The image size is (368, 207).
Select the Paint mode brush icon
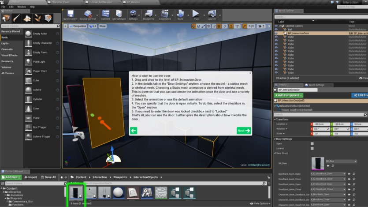(x=16, y=18)
